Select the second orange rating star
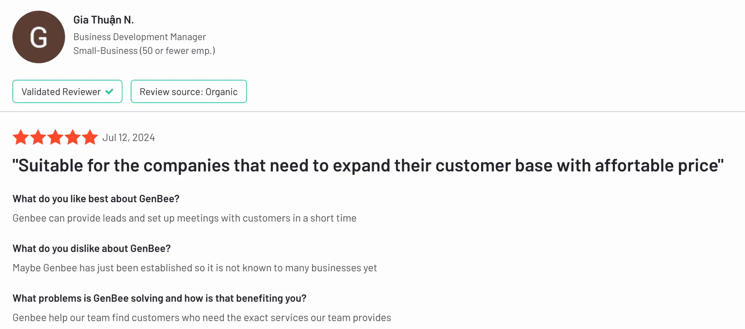This screenshot has height=329, width=745. coord(38,137)
